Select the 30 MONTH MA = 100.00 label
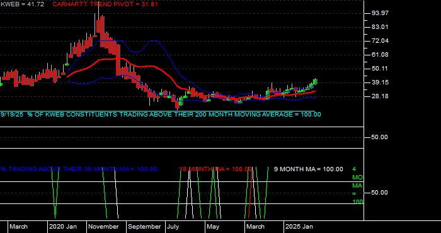 coord(79,169)
